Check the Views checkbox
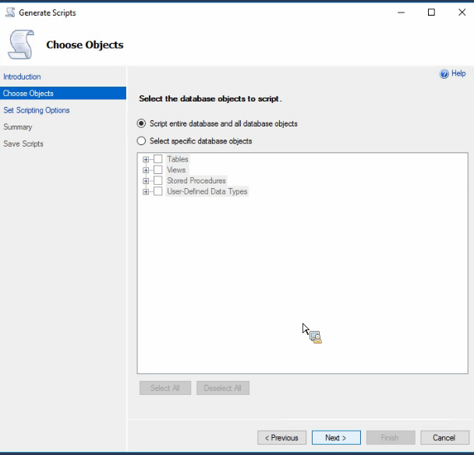 click(157, 169)
